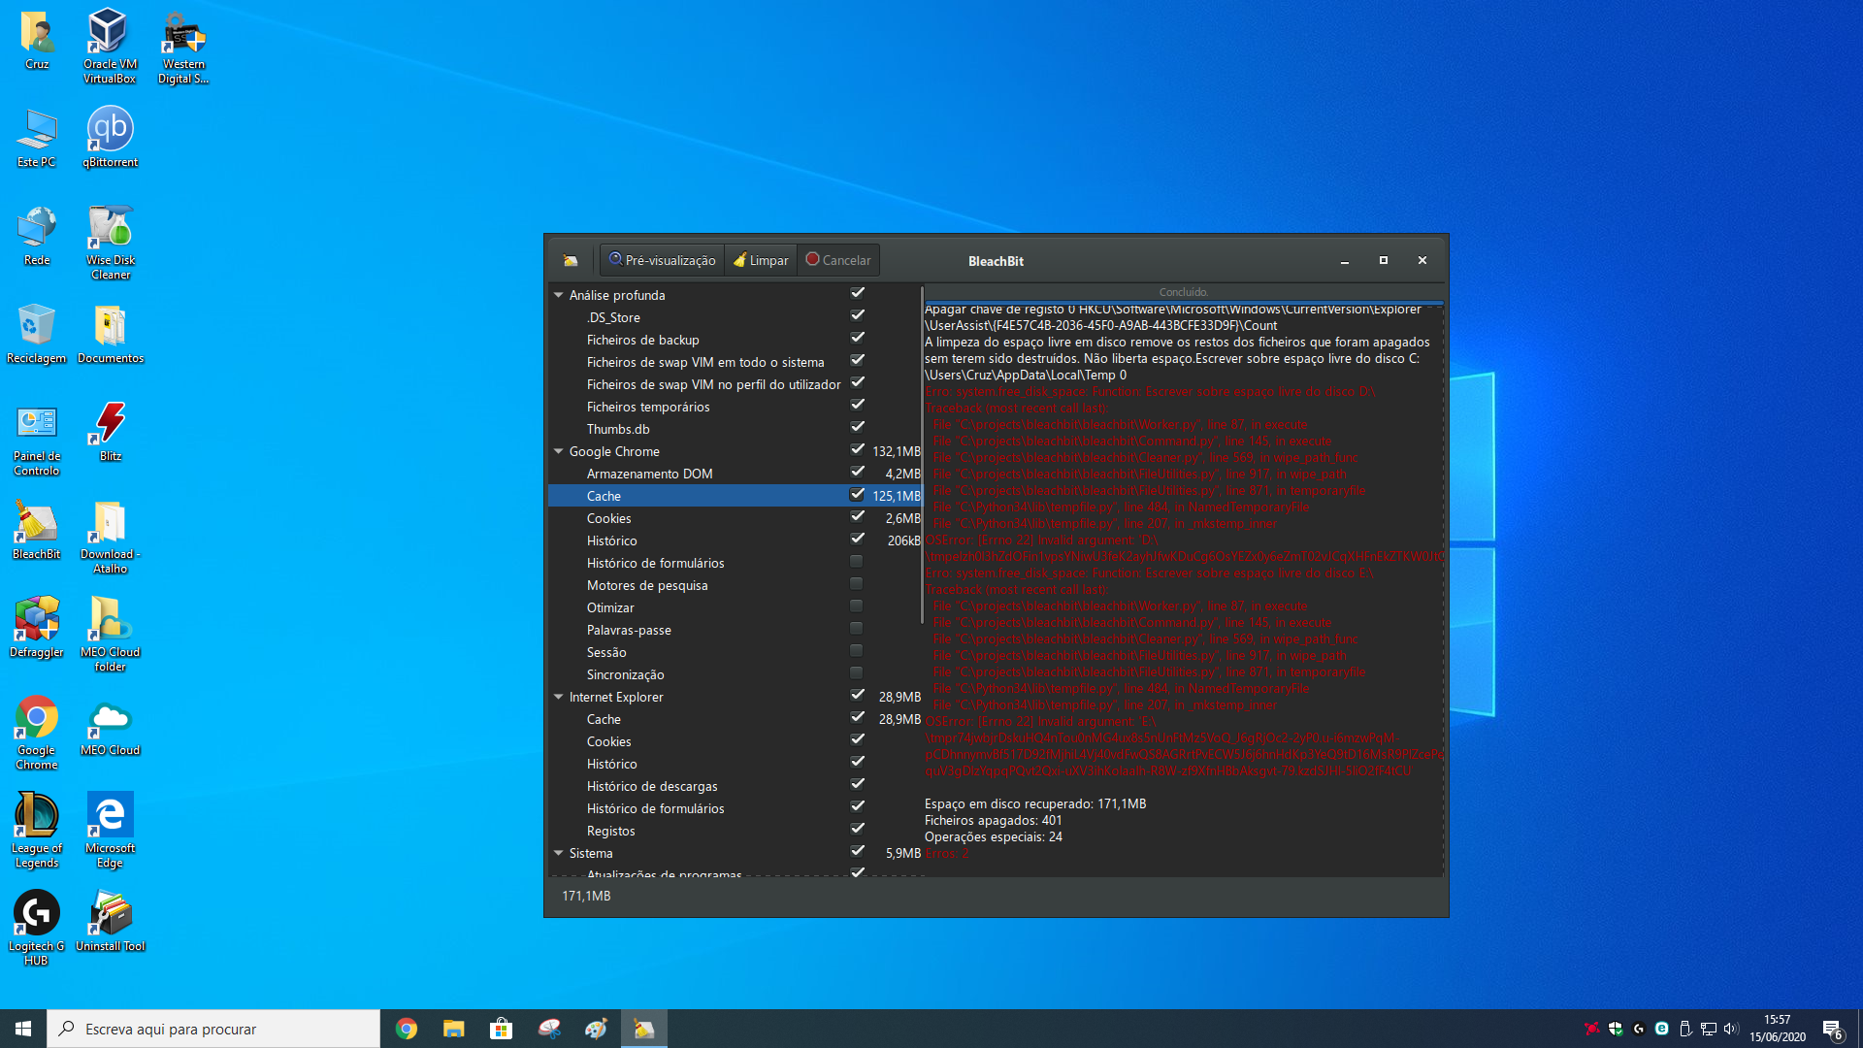Click the Pré-visualização preview button
This screenshot has height=1048, width=1863.
tap(663, 260)
